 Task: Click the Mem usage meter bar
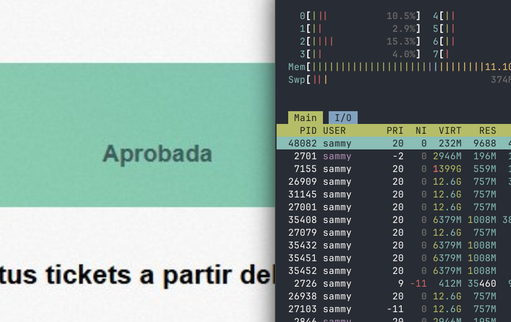point(399,67)
